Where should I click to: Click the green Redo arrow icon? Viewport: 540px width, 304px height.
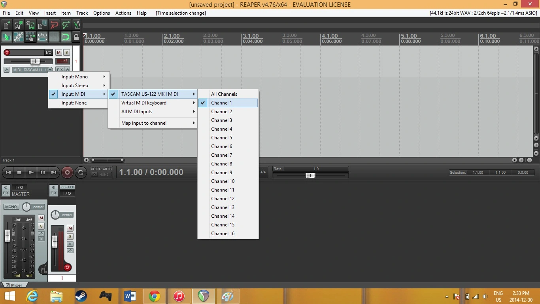66,25
